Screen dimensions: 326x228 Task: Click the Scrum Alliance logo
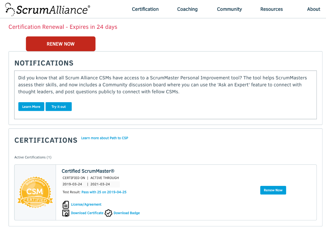tap(48, 9)
